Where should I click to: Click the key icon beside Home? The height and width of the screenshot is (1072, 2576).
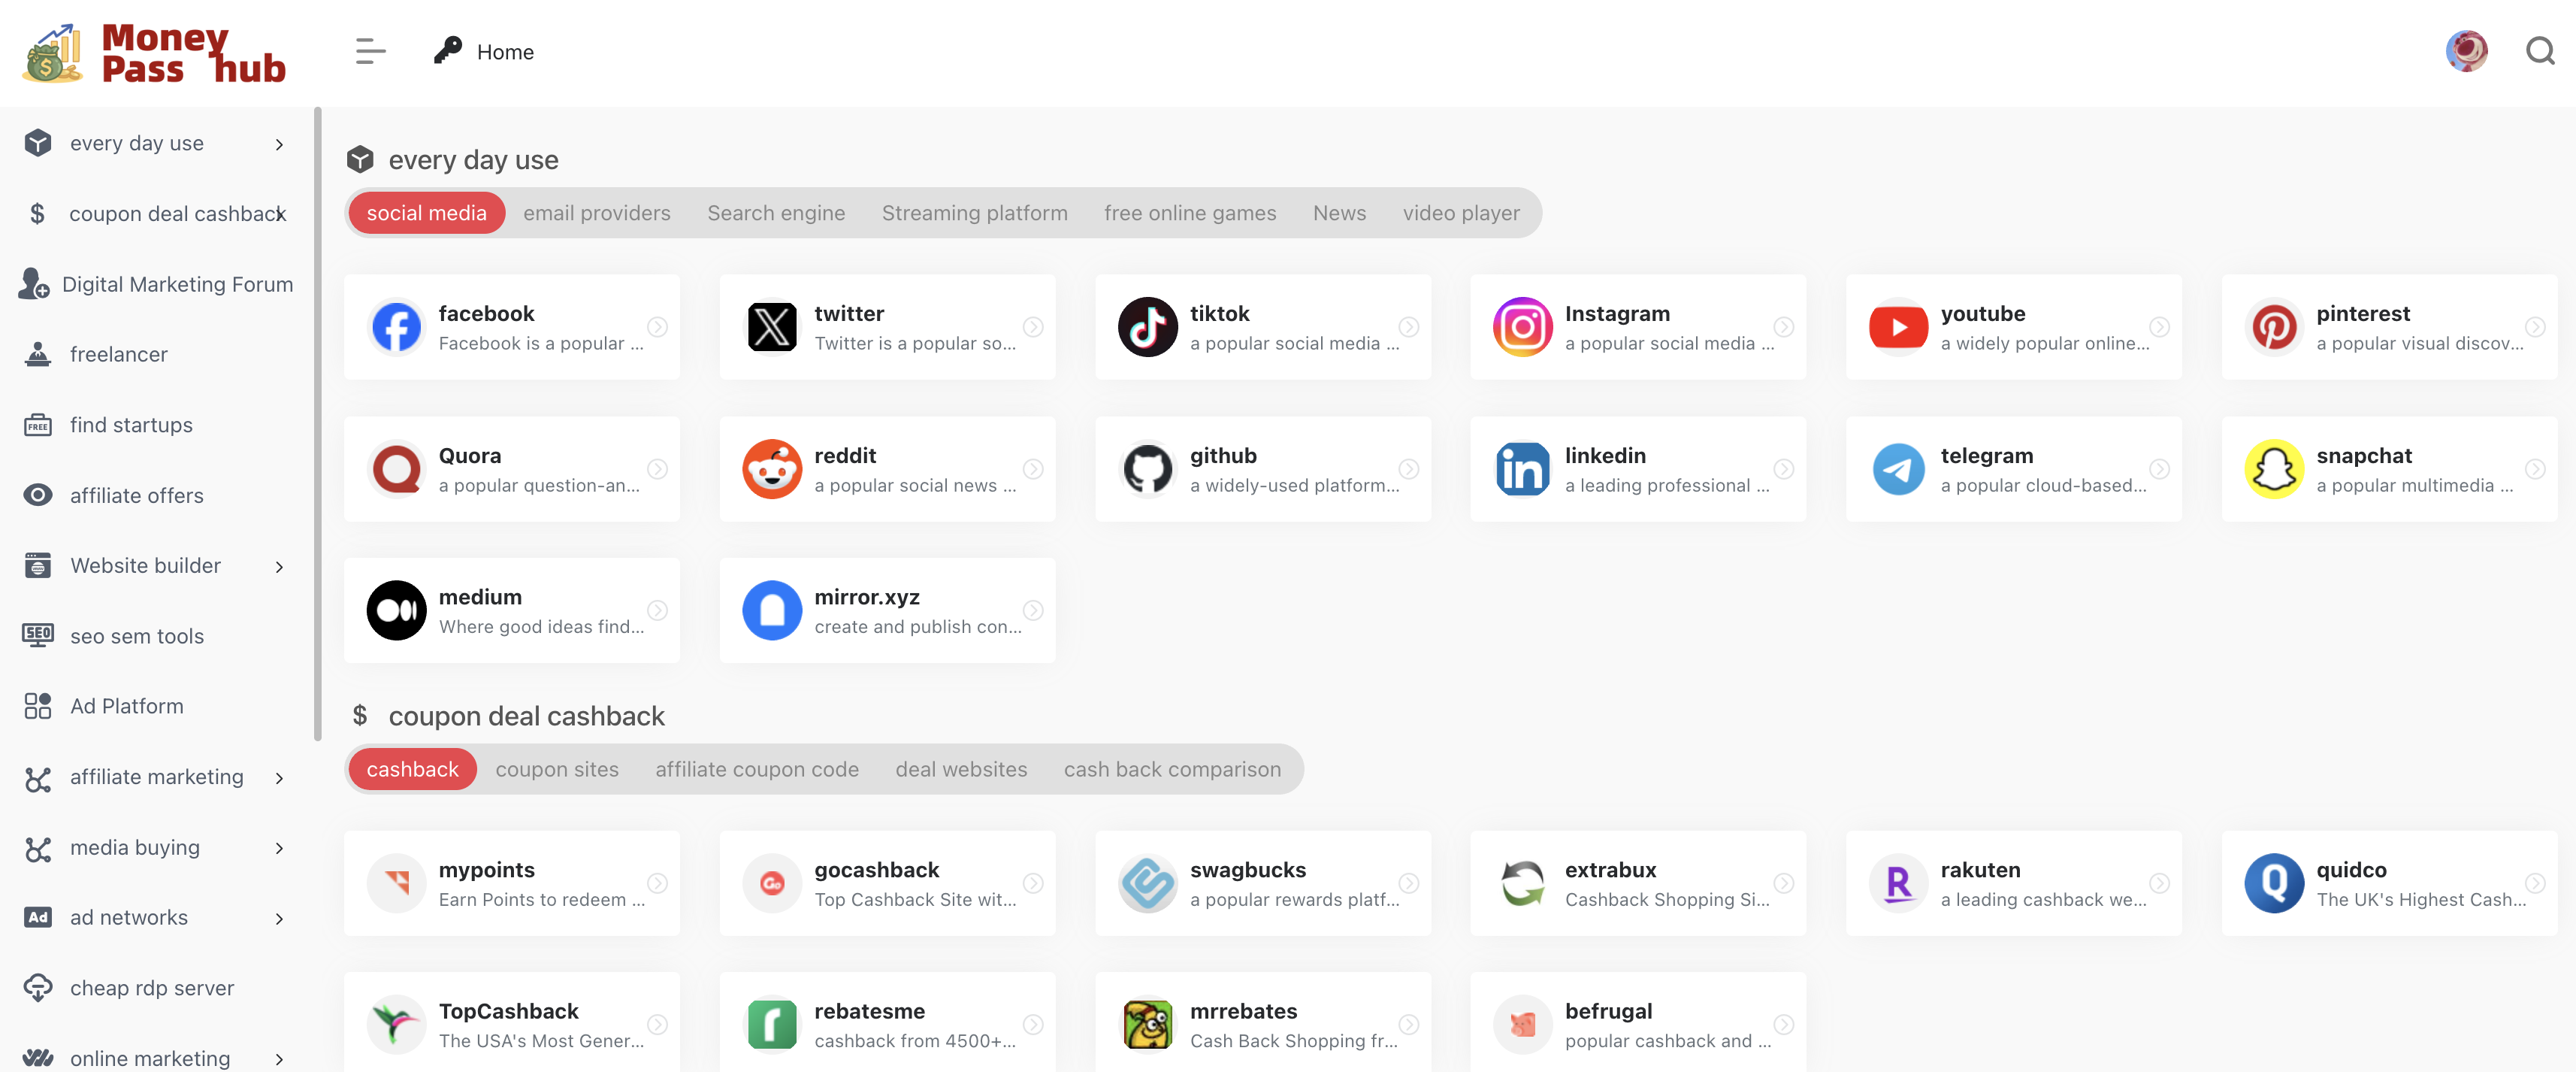pos(448,51)
